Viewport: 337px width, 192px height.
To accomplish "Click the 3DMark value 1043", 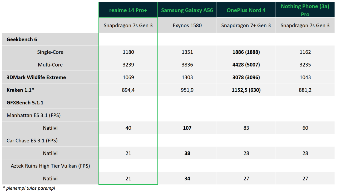I will coord(305,77).
